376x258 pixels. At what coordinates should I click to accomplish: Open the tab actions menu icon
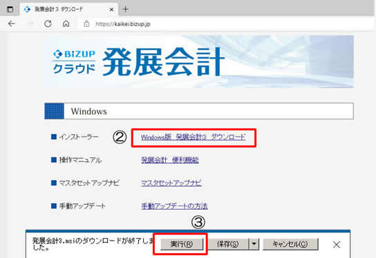point(10,10)
